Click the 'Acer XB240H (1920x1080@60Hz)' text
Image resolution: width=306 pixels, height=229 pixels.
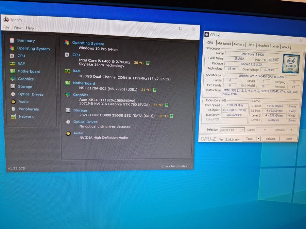pyautogui.click(x=107, y=100)
